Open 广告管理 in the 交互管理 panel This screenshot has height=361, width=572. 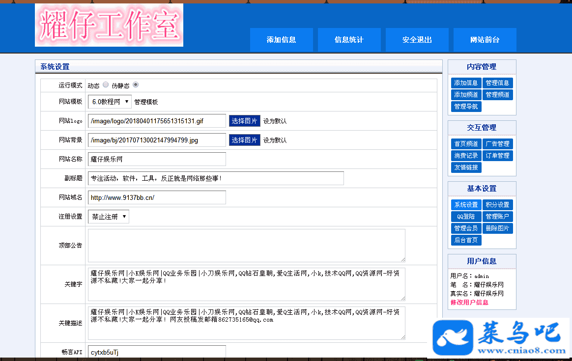click(x=497, y=144)
